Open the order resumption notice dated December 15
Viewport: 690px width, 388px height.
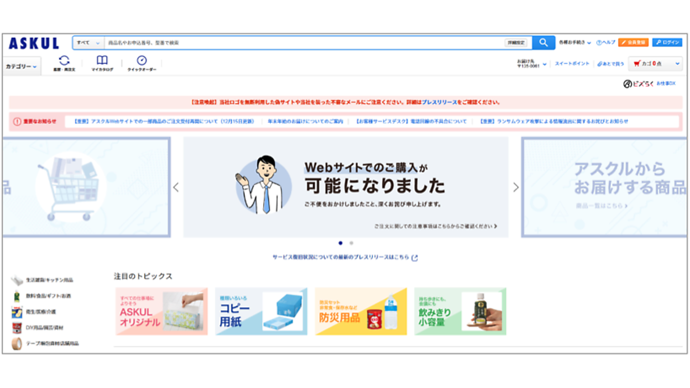(x=164, y=122)
